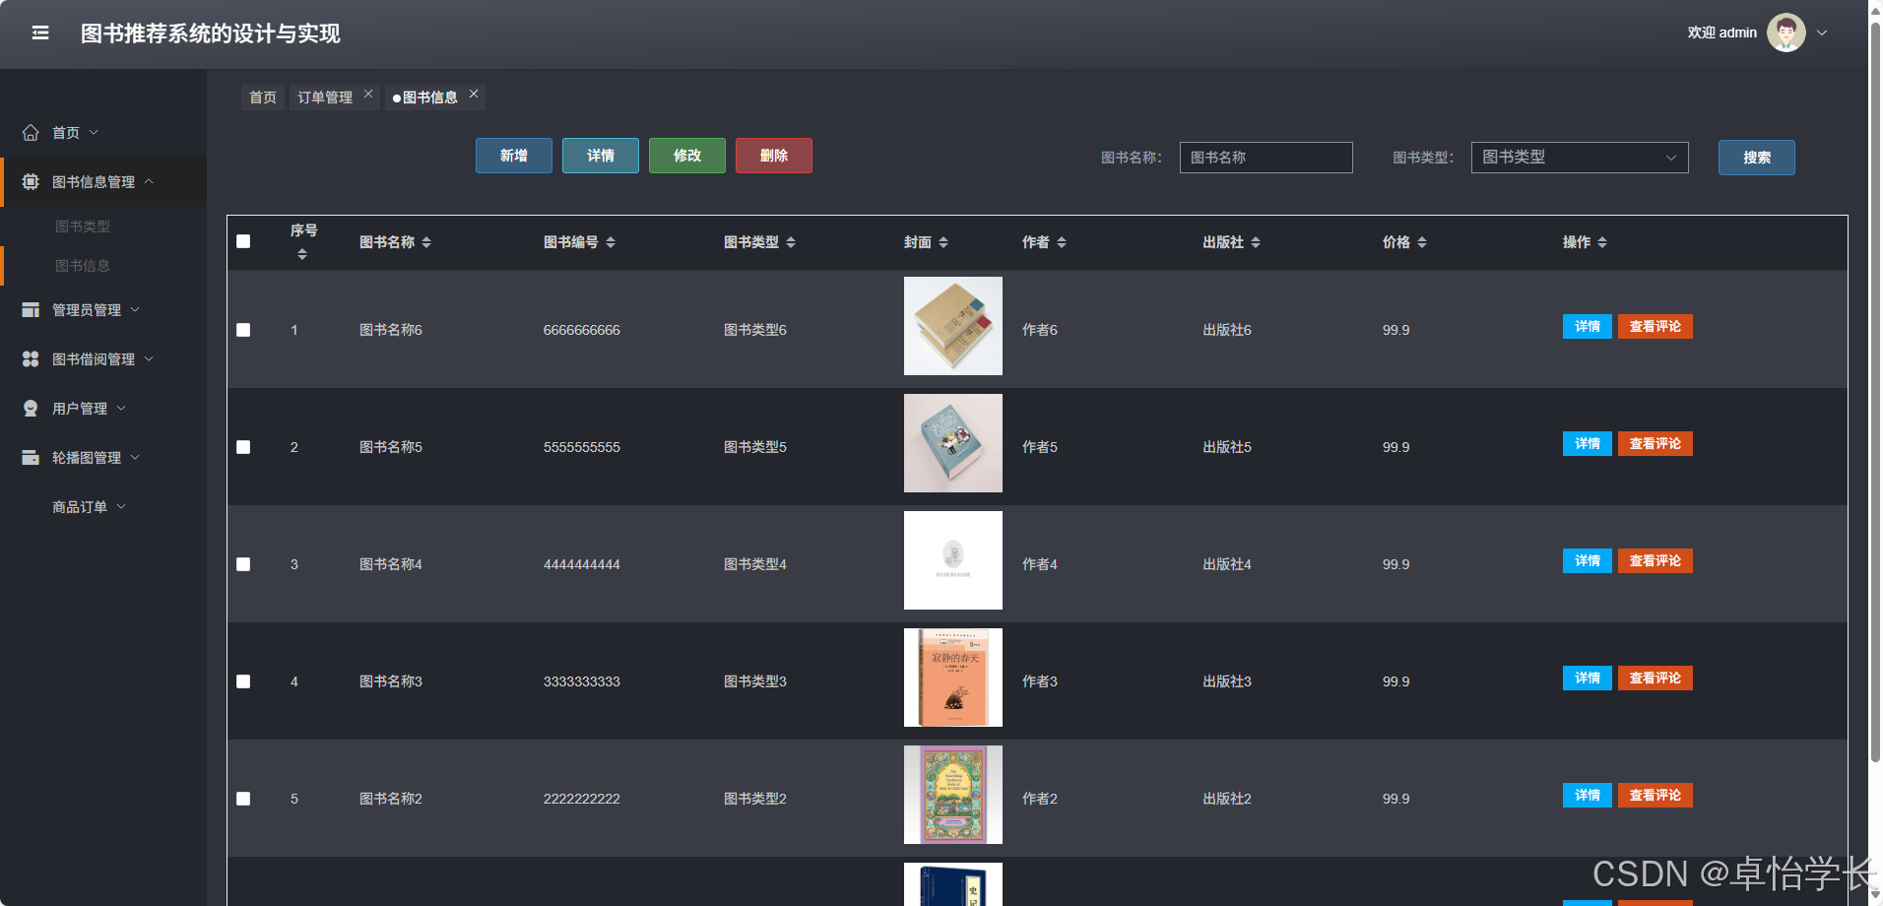Click the user icon beside 用户管理

click(x=31, y=408)
